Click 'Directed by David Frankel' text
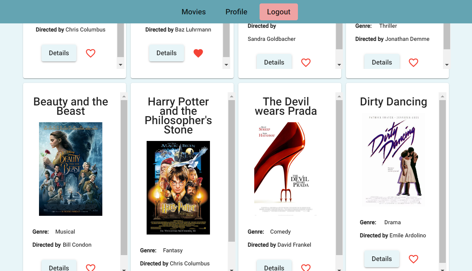 click(x=279, y=245)
